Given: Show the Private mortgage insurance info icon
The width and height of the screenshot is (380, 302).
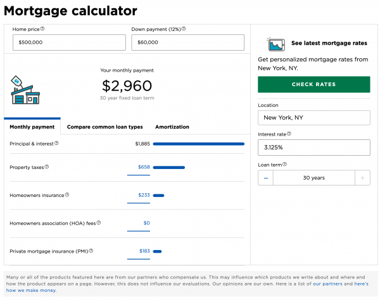Looking at the screenshot, I should pos(91,251).
